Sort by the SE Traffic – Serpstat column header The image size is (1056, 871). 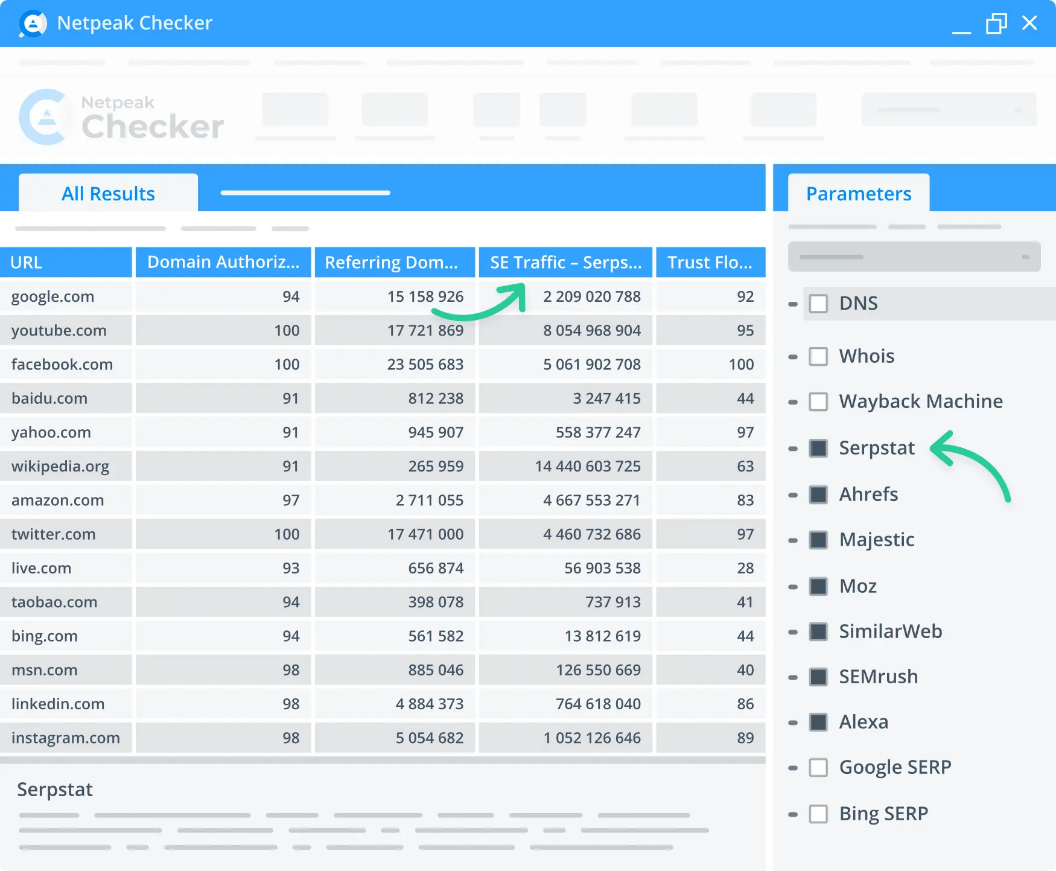(565, 262)
